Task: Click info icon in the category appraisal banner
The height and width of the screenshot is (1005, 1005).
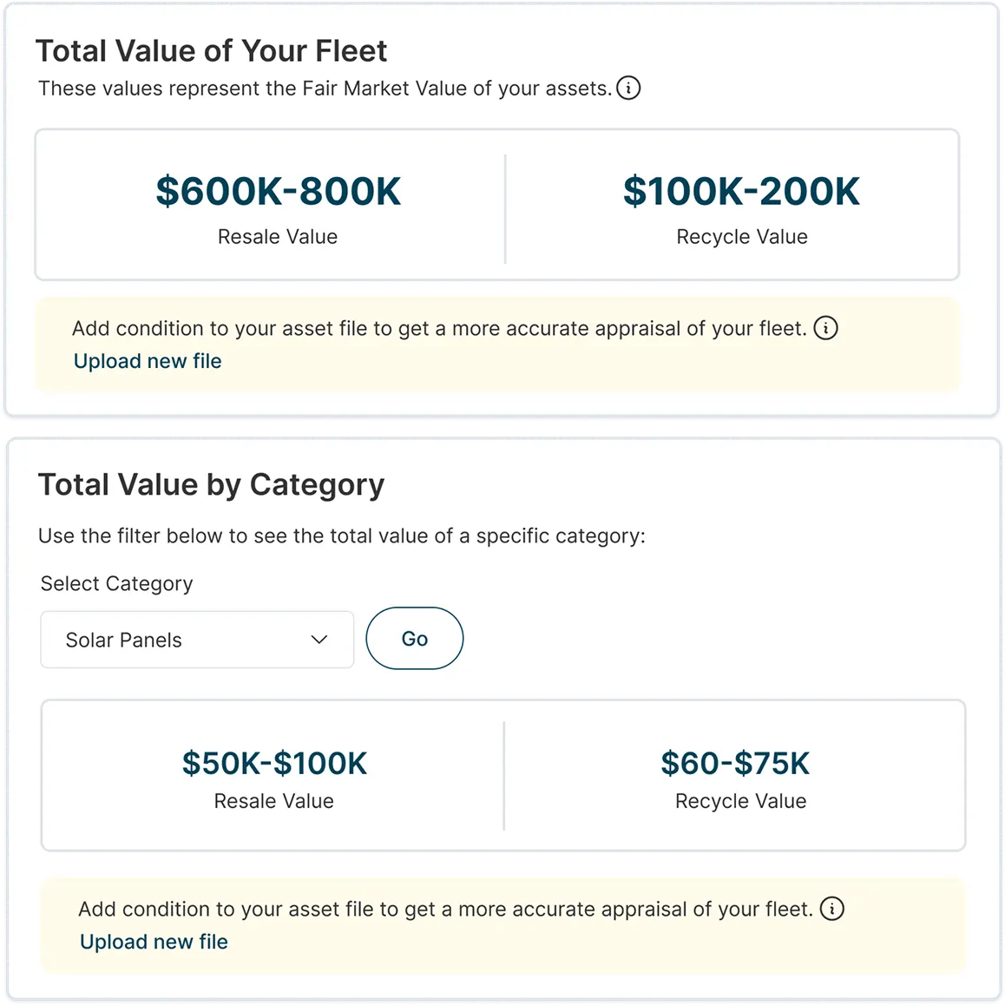Action: [831, 909]
